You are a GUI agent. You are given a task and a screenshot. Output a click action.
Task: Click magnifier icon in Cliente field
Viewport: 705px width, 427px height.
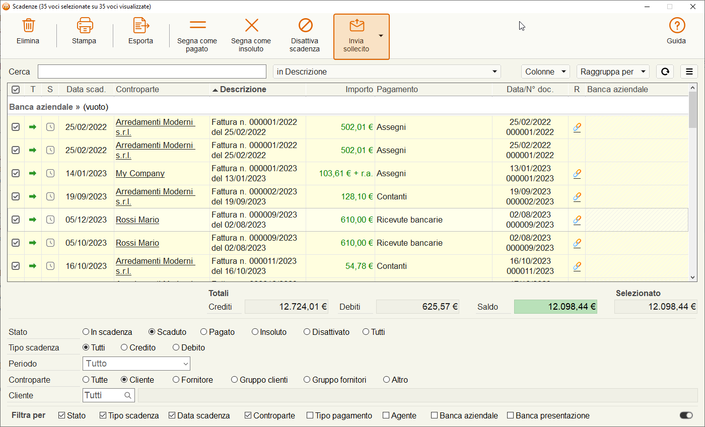point(128,395)
